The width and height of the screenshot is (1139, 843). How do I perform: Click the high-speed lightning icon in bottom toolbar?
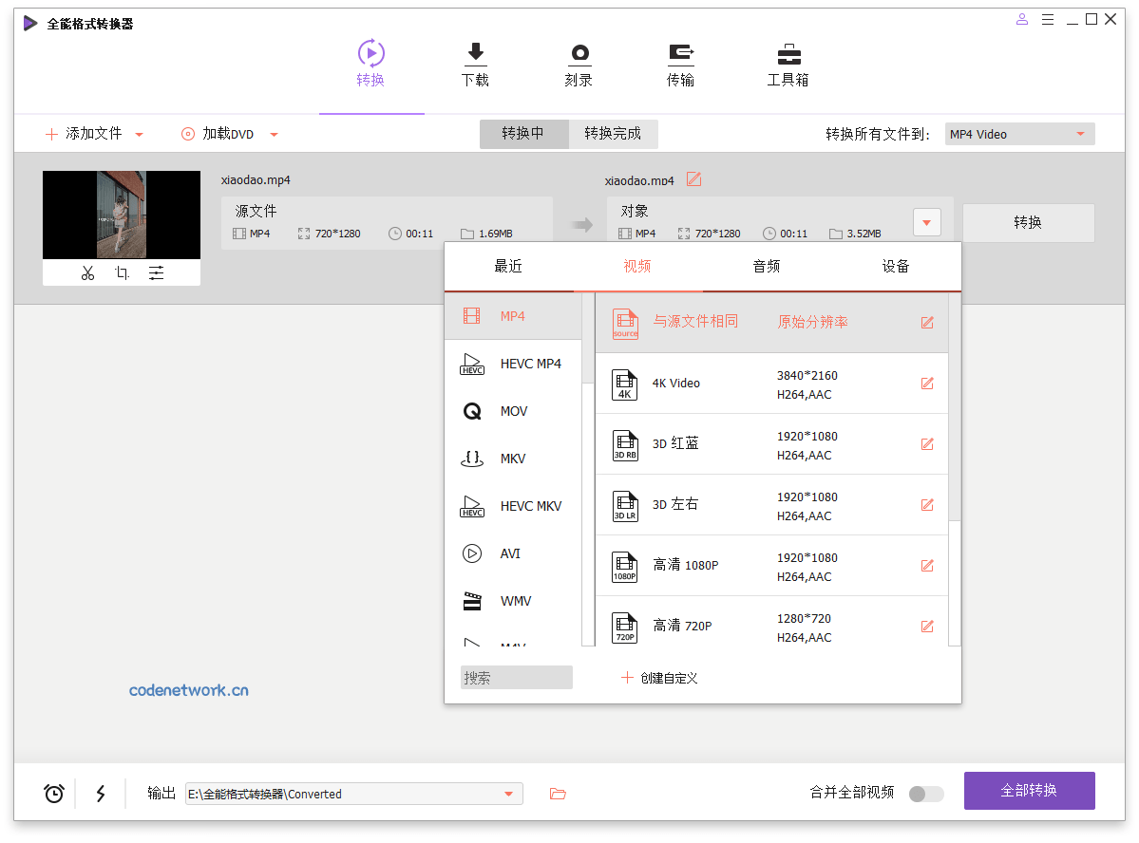[x=101, y=793]
